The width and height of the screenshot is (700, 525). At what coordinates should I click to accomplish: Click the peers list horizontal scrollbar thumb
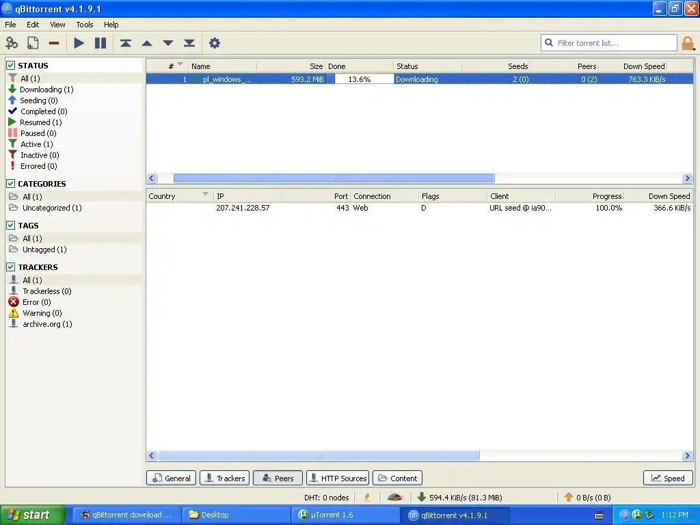click(319, 456)
